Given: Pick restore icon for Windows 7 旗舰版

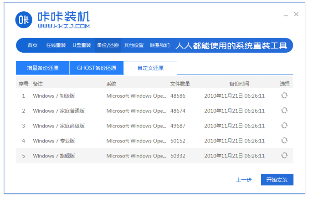Looking at the screenshot, I should [284, 155].
